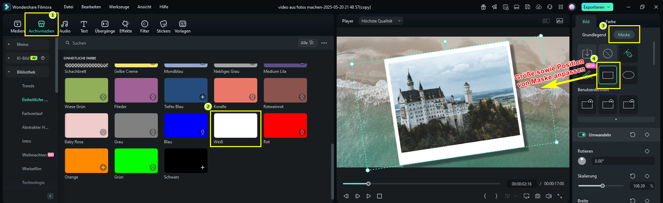Click the playback progress bar handle

pos(368,184)
